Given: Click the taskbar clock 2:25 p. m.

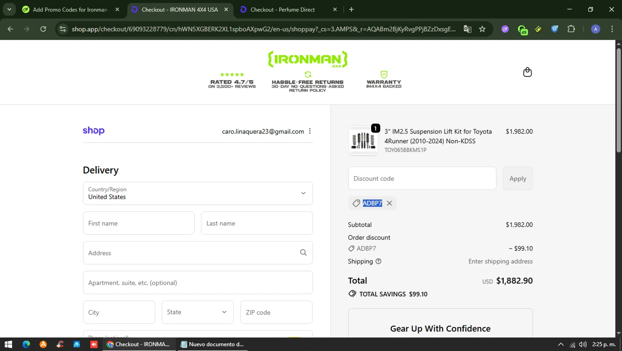Looking at the screenshot, I should click(x=604, y=344).
